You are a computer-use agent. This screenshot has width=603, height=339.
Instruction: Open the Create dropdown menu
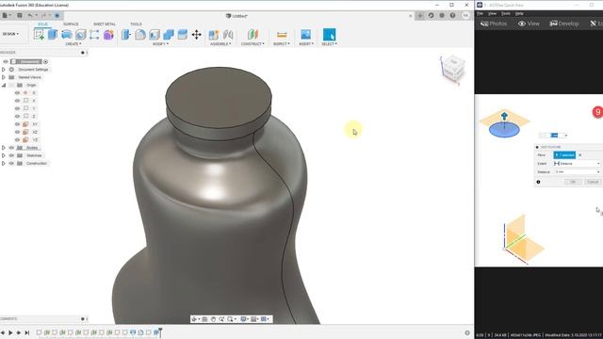(x=73, y=44)
